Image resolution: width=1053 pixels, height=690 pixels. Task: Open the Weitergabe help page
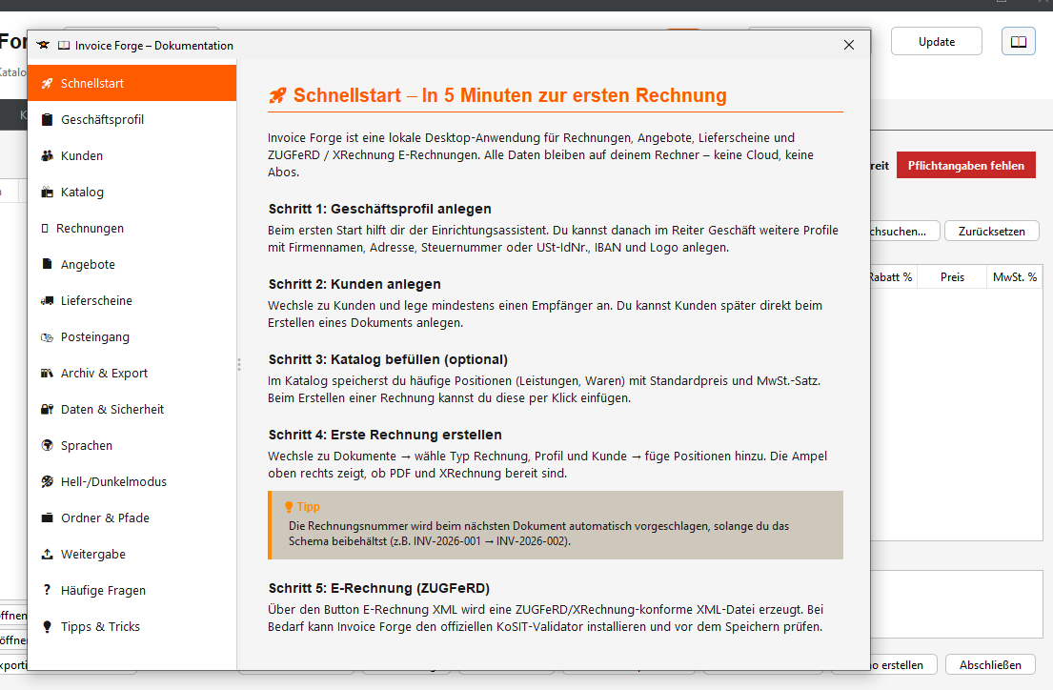click(132, 555)
